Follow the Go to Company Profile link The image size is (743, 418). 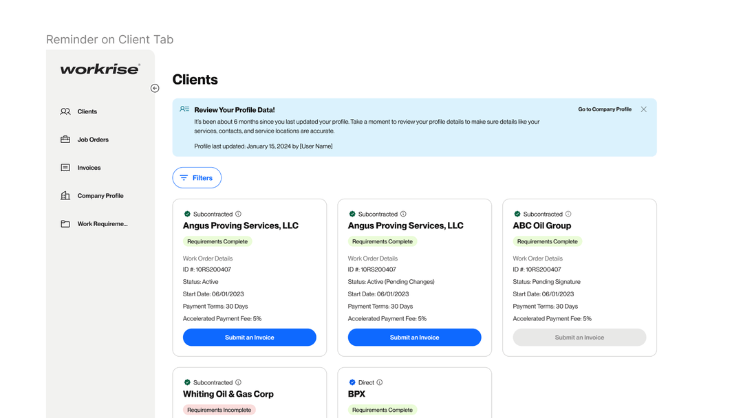(x=604, y=109)
